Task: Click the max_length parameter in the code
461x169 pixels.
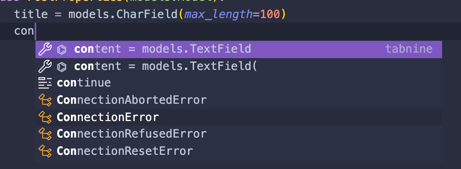Action: tap(218, 15)
